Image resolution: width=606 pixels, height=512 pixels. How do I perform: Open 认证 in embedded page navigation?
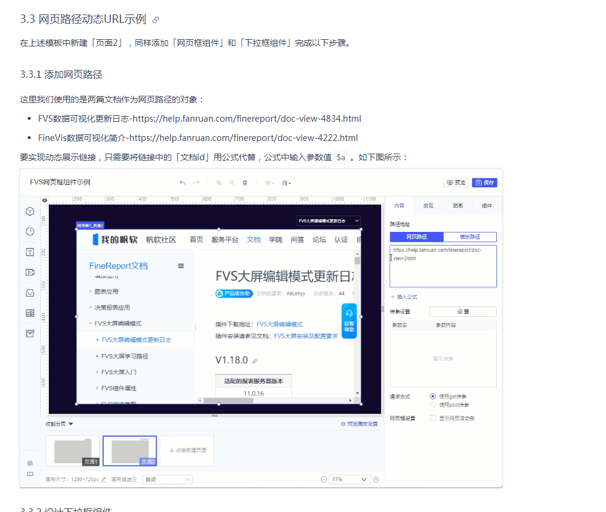(x=341, y=240)
